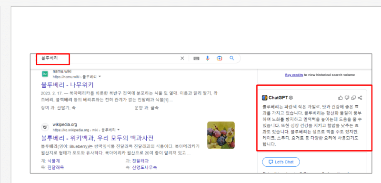Open the blueberry thumbnail image

[x=221, y=135]
